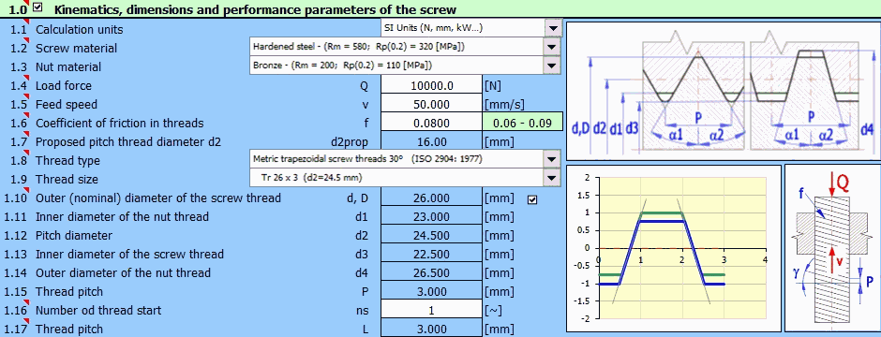Image resolution: width=881 pixels, height=337 pixels.
Task: Toggle checkbox beside outer diameter 26.000 mm
Action: 532,199
